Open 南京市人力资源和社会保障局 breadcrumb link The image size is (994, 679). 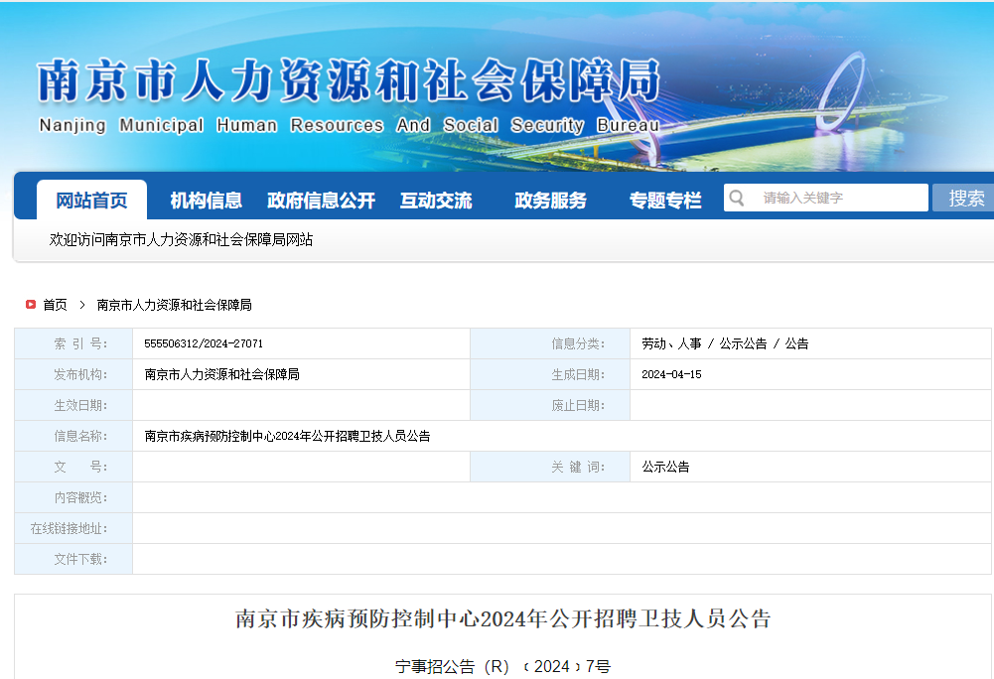click(x=175, y=305)
